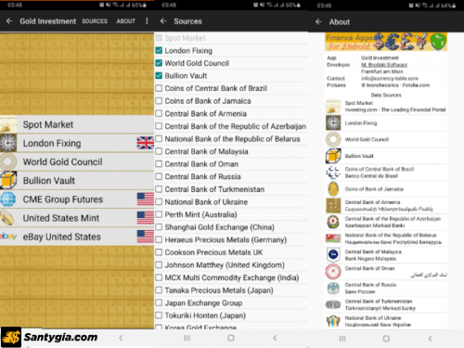
Task: Tap the UK flag next to London Fixing
Action: pyautogui.click(x=146, y=143)
